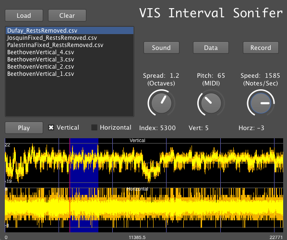Click the Speed: 1585 value label
The height and width of the screenshot is (240, 287).
pos(260,76)
